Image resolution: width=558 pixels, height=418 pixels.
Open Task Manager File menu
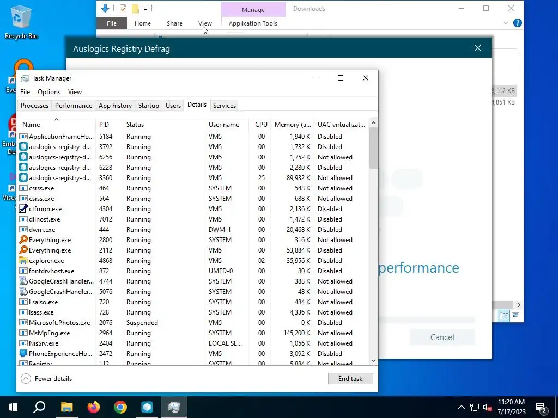click(x=25, y=91)
